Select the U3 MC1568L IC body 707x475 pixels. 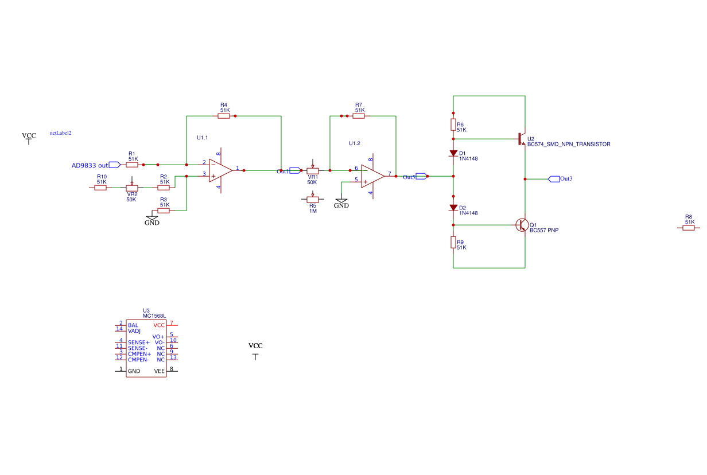pyautogui.click(x=146, y=348)
